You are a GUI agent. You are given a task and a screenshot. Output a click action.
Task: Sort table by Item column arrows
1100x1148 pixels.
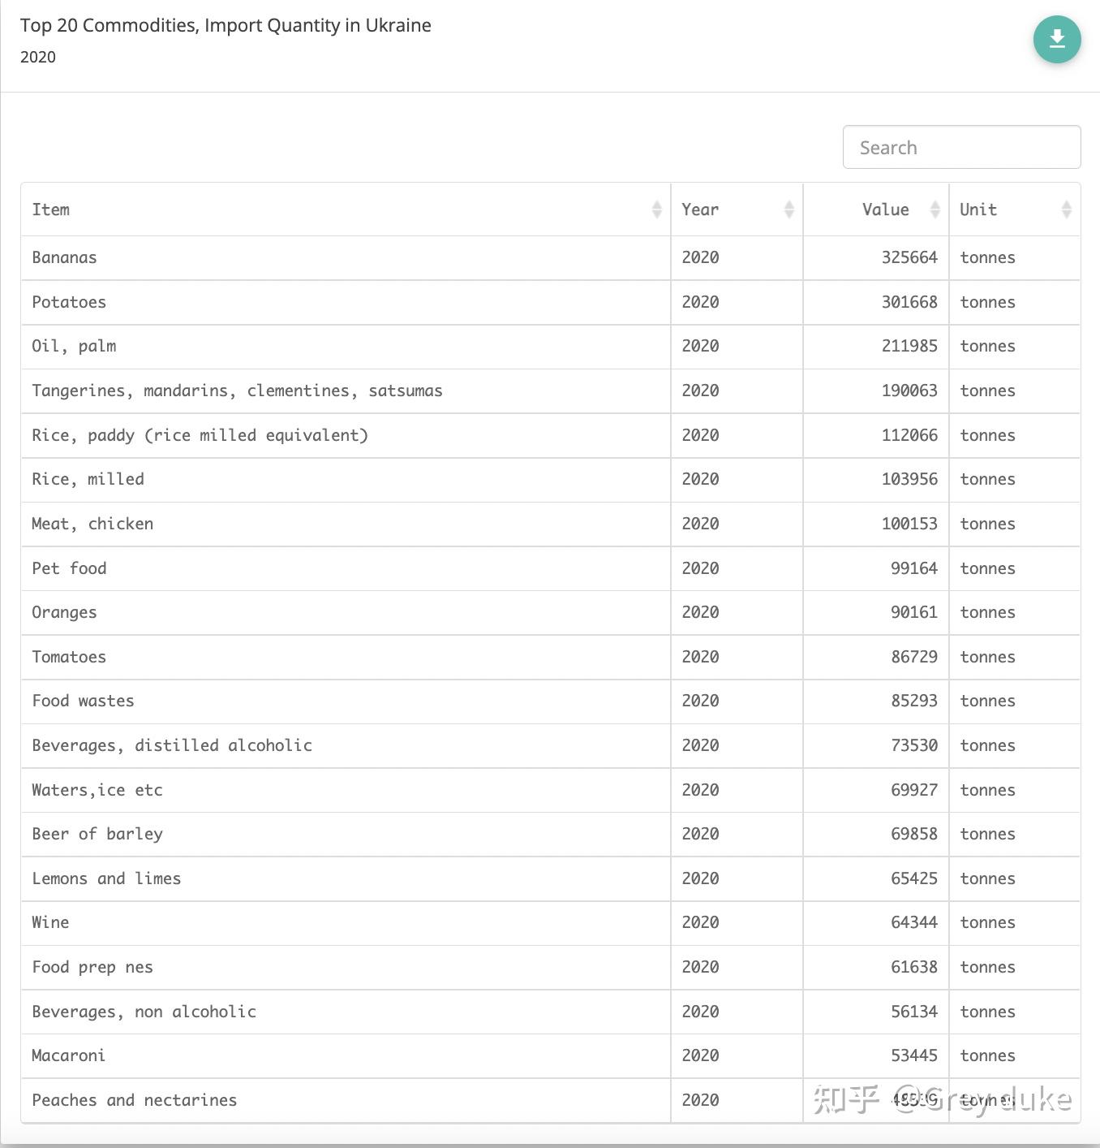tap(656, 209)
